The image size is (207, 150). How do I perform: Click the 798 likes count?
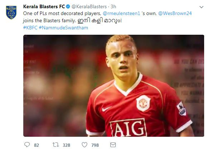point(95,145)
